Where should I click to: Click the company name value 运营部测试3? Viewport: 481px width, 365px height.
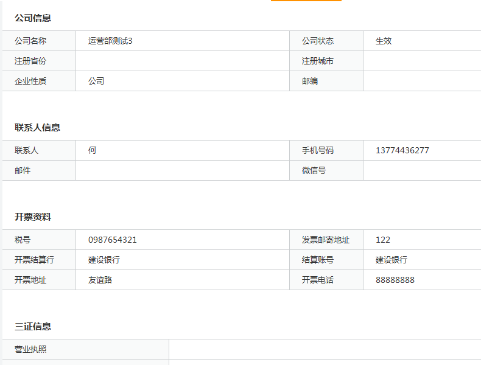tap(110, 41)
